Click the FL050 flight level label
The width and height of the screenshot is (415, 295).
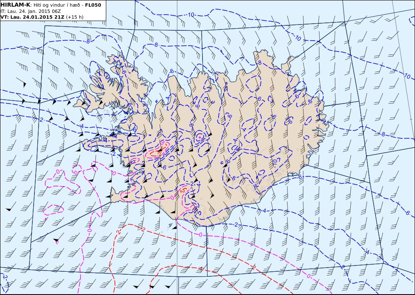[93, 5]
